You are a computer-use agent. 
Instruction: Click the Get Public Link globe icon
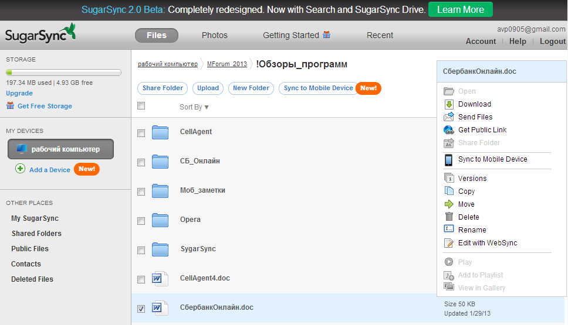coord(449,130)
